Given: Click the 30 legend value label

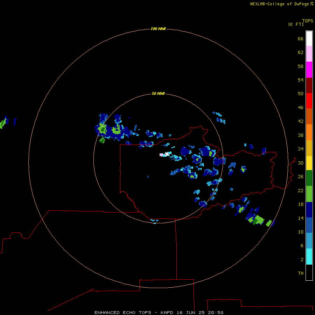Looking at the screenshot, I should point(301,163).
